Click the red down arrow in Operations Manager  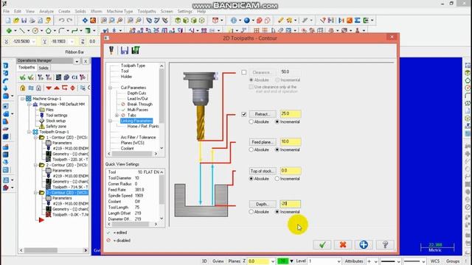click(x=49, y=88)
